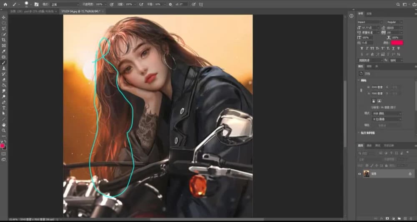
Task: Click the Home icon in options bar
Action: point(5,5)
